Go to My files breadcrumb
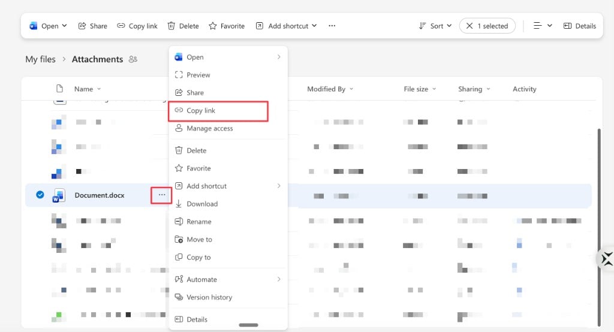This screenshot has height=332, width=614. click(40, 59)
